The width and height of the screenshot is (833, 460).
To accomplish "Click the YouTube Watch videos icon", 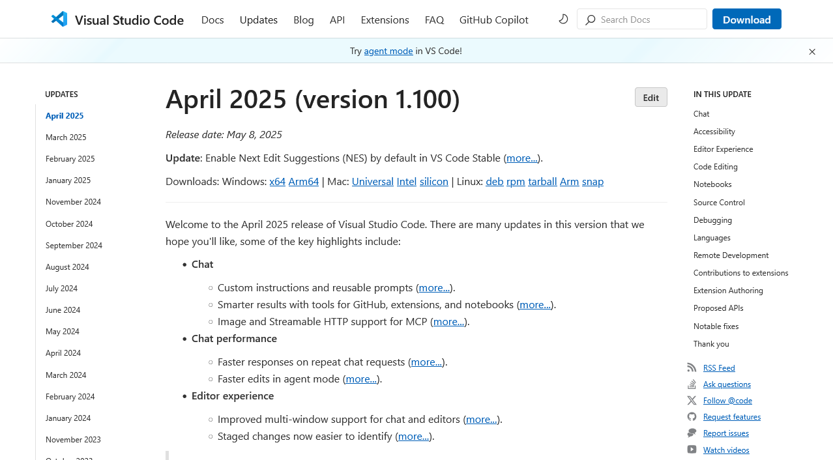I will coord(692,450).
